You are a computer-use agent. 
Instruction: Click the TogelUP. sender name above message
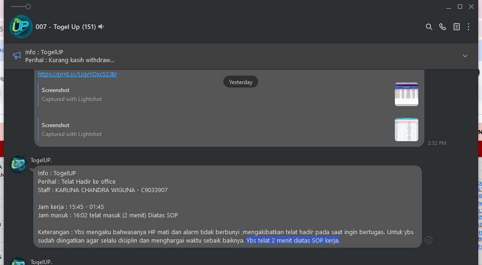tap(41, 160)
